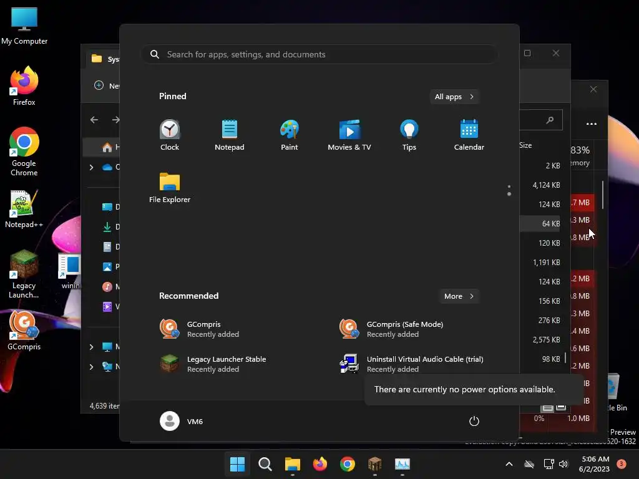Click the File Explorer search box magnifier
Image resolution: width=639 pixels, height=479 pixels.
tap(550, 120)
